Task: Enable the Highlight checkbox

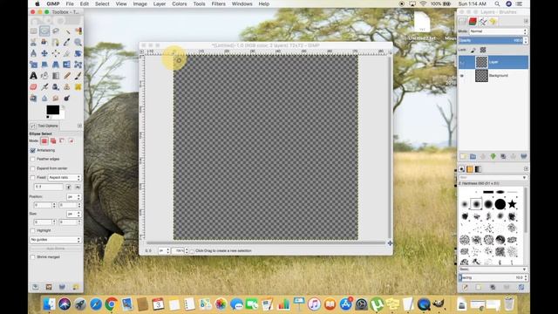Action: 33,230
